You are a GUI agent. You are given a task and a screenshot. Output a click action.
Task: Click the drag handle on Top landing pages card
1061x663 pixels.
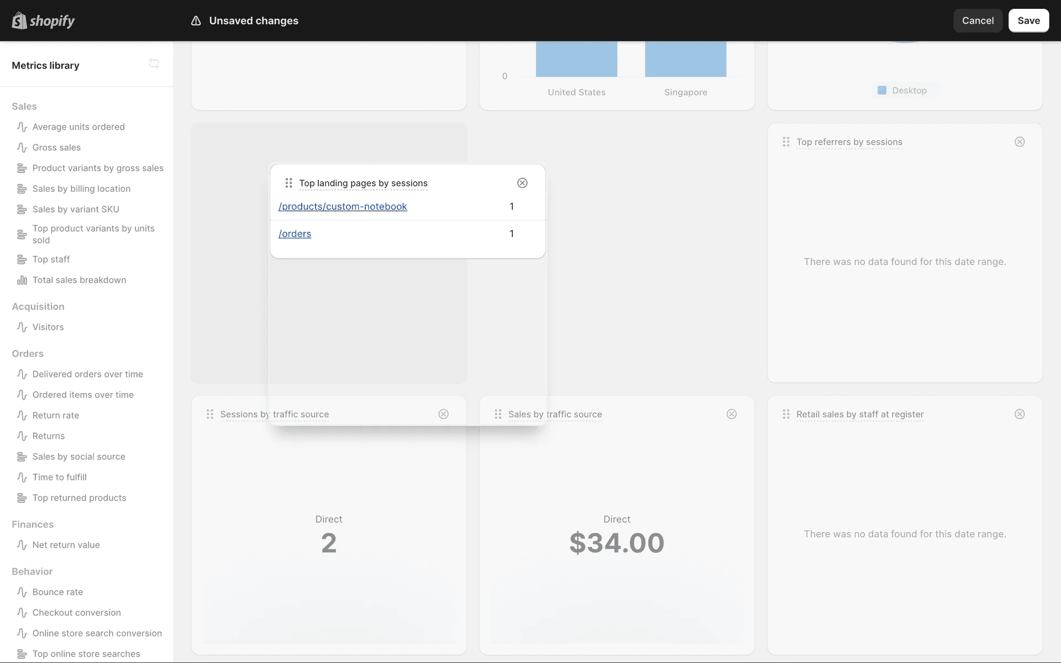point(288,183)
